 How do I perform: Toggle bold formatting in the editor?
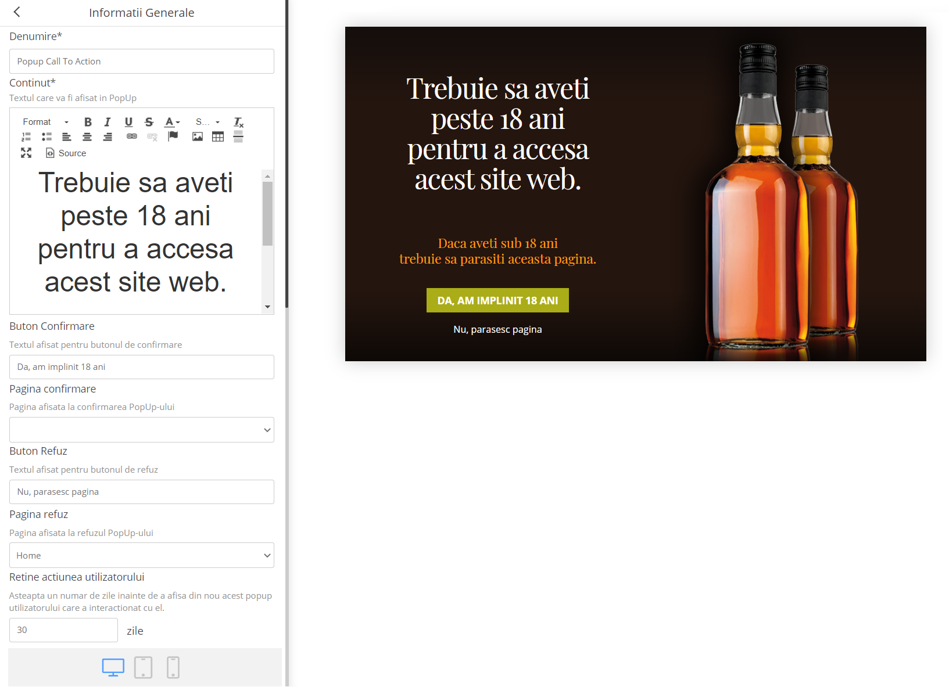coord(88,122)
